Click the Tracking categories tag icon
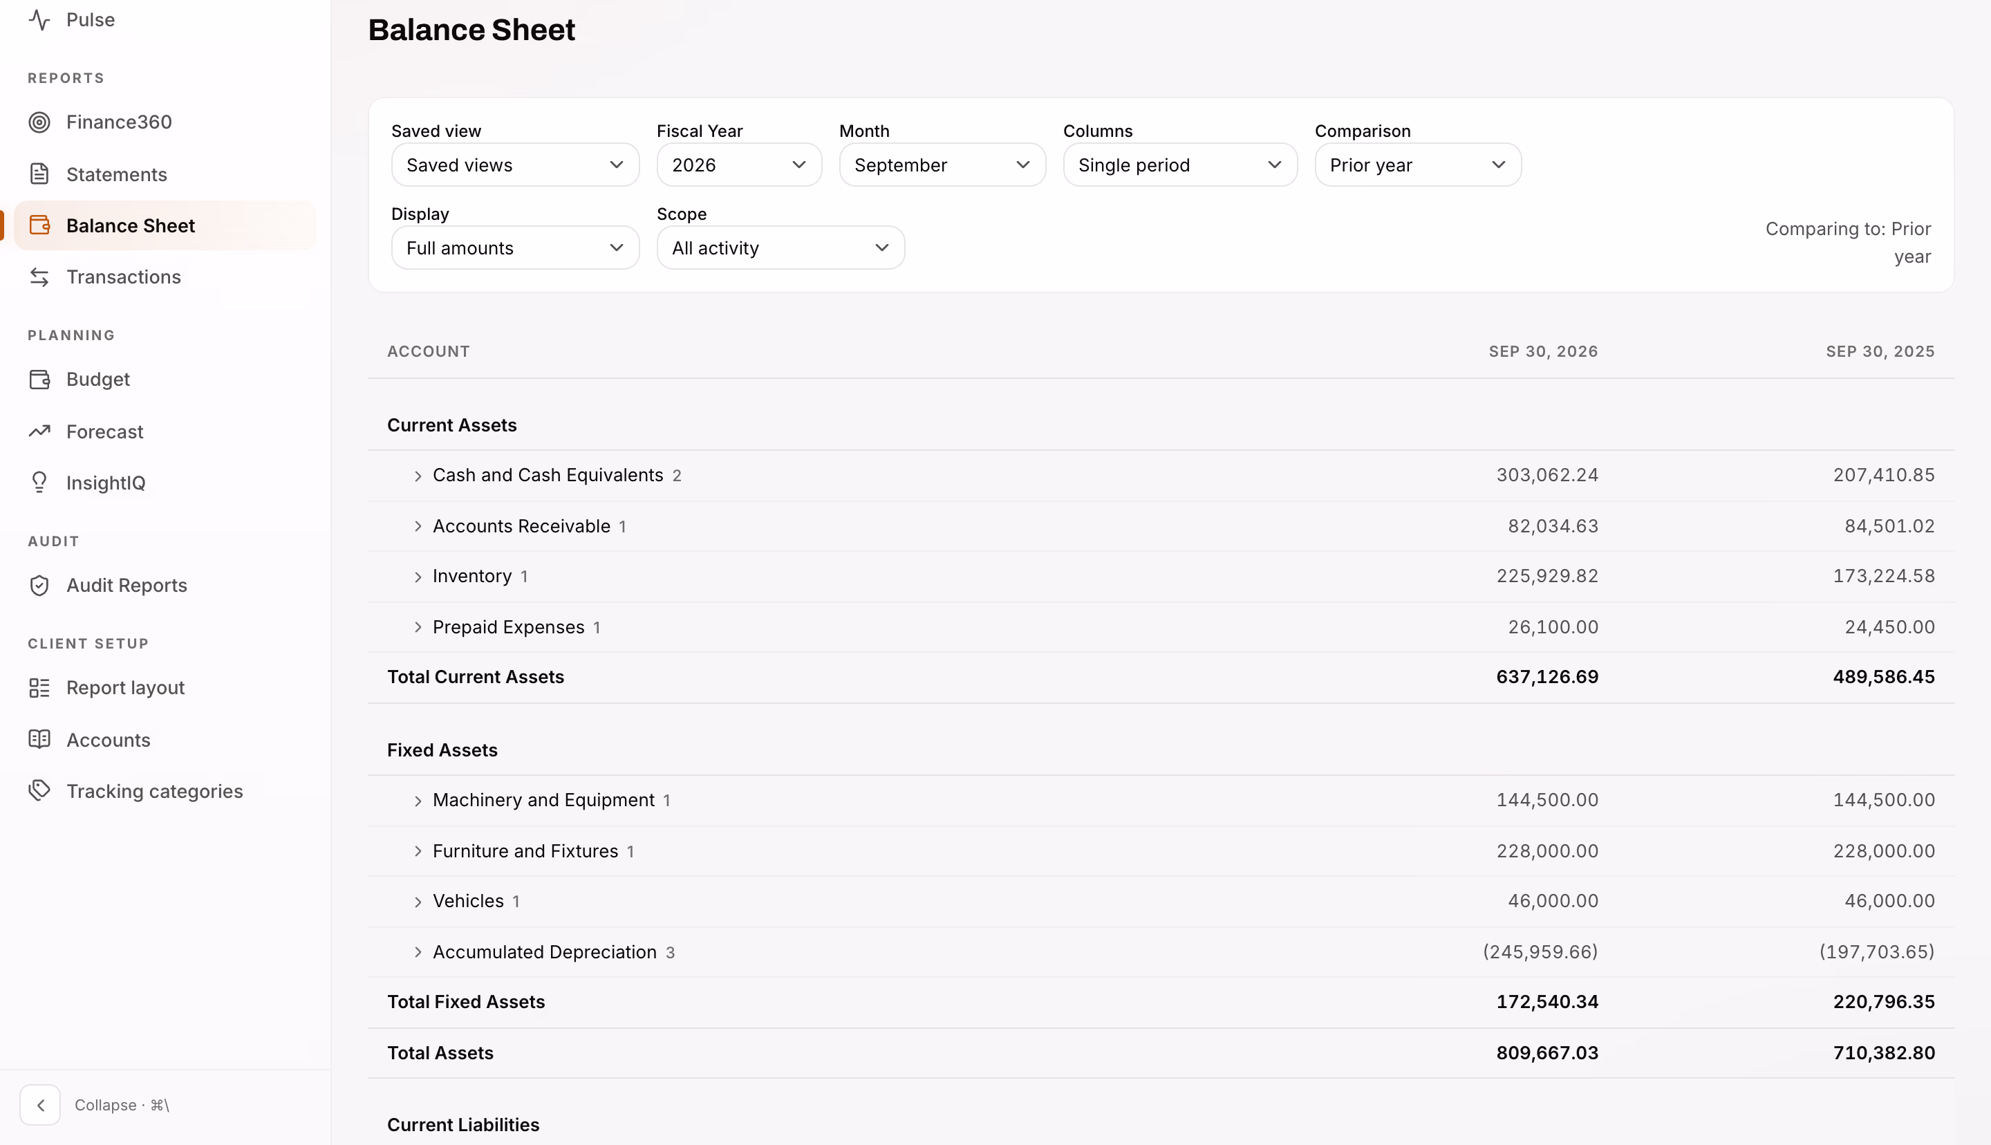 pyautogui.click(x=39, y=790)
